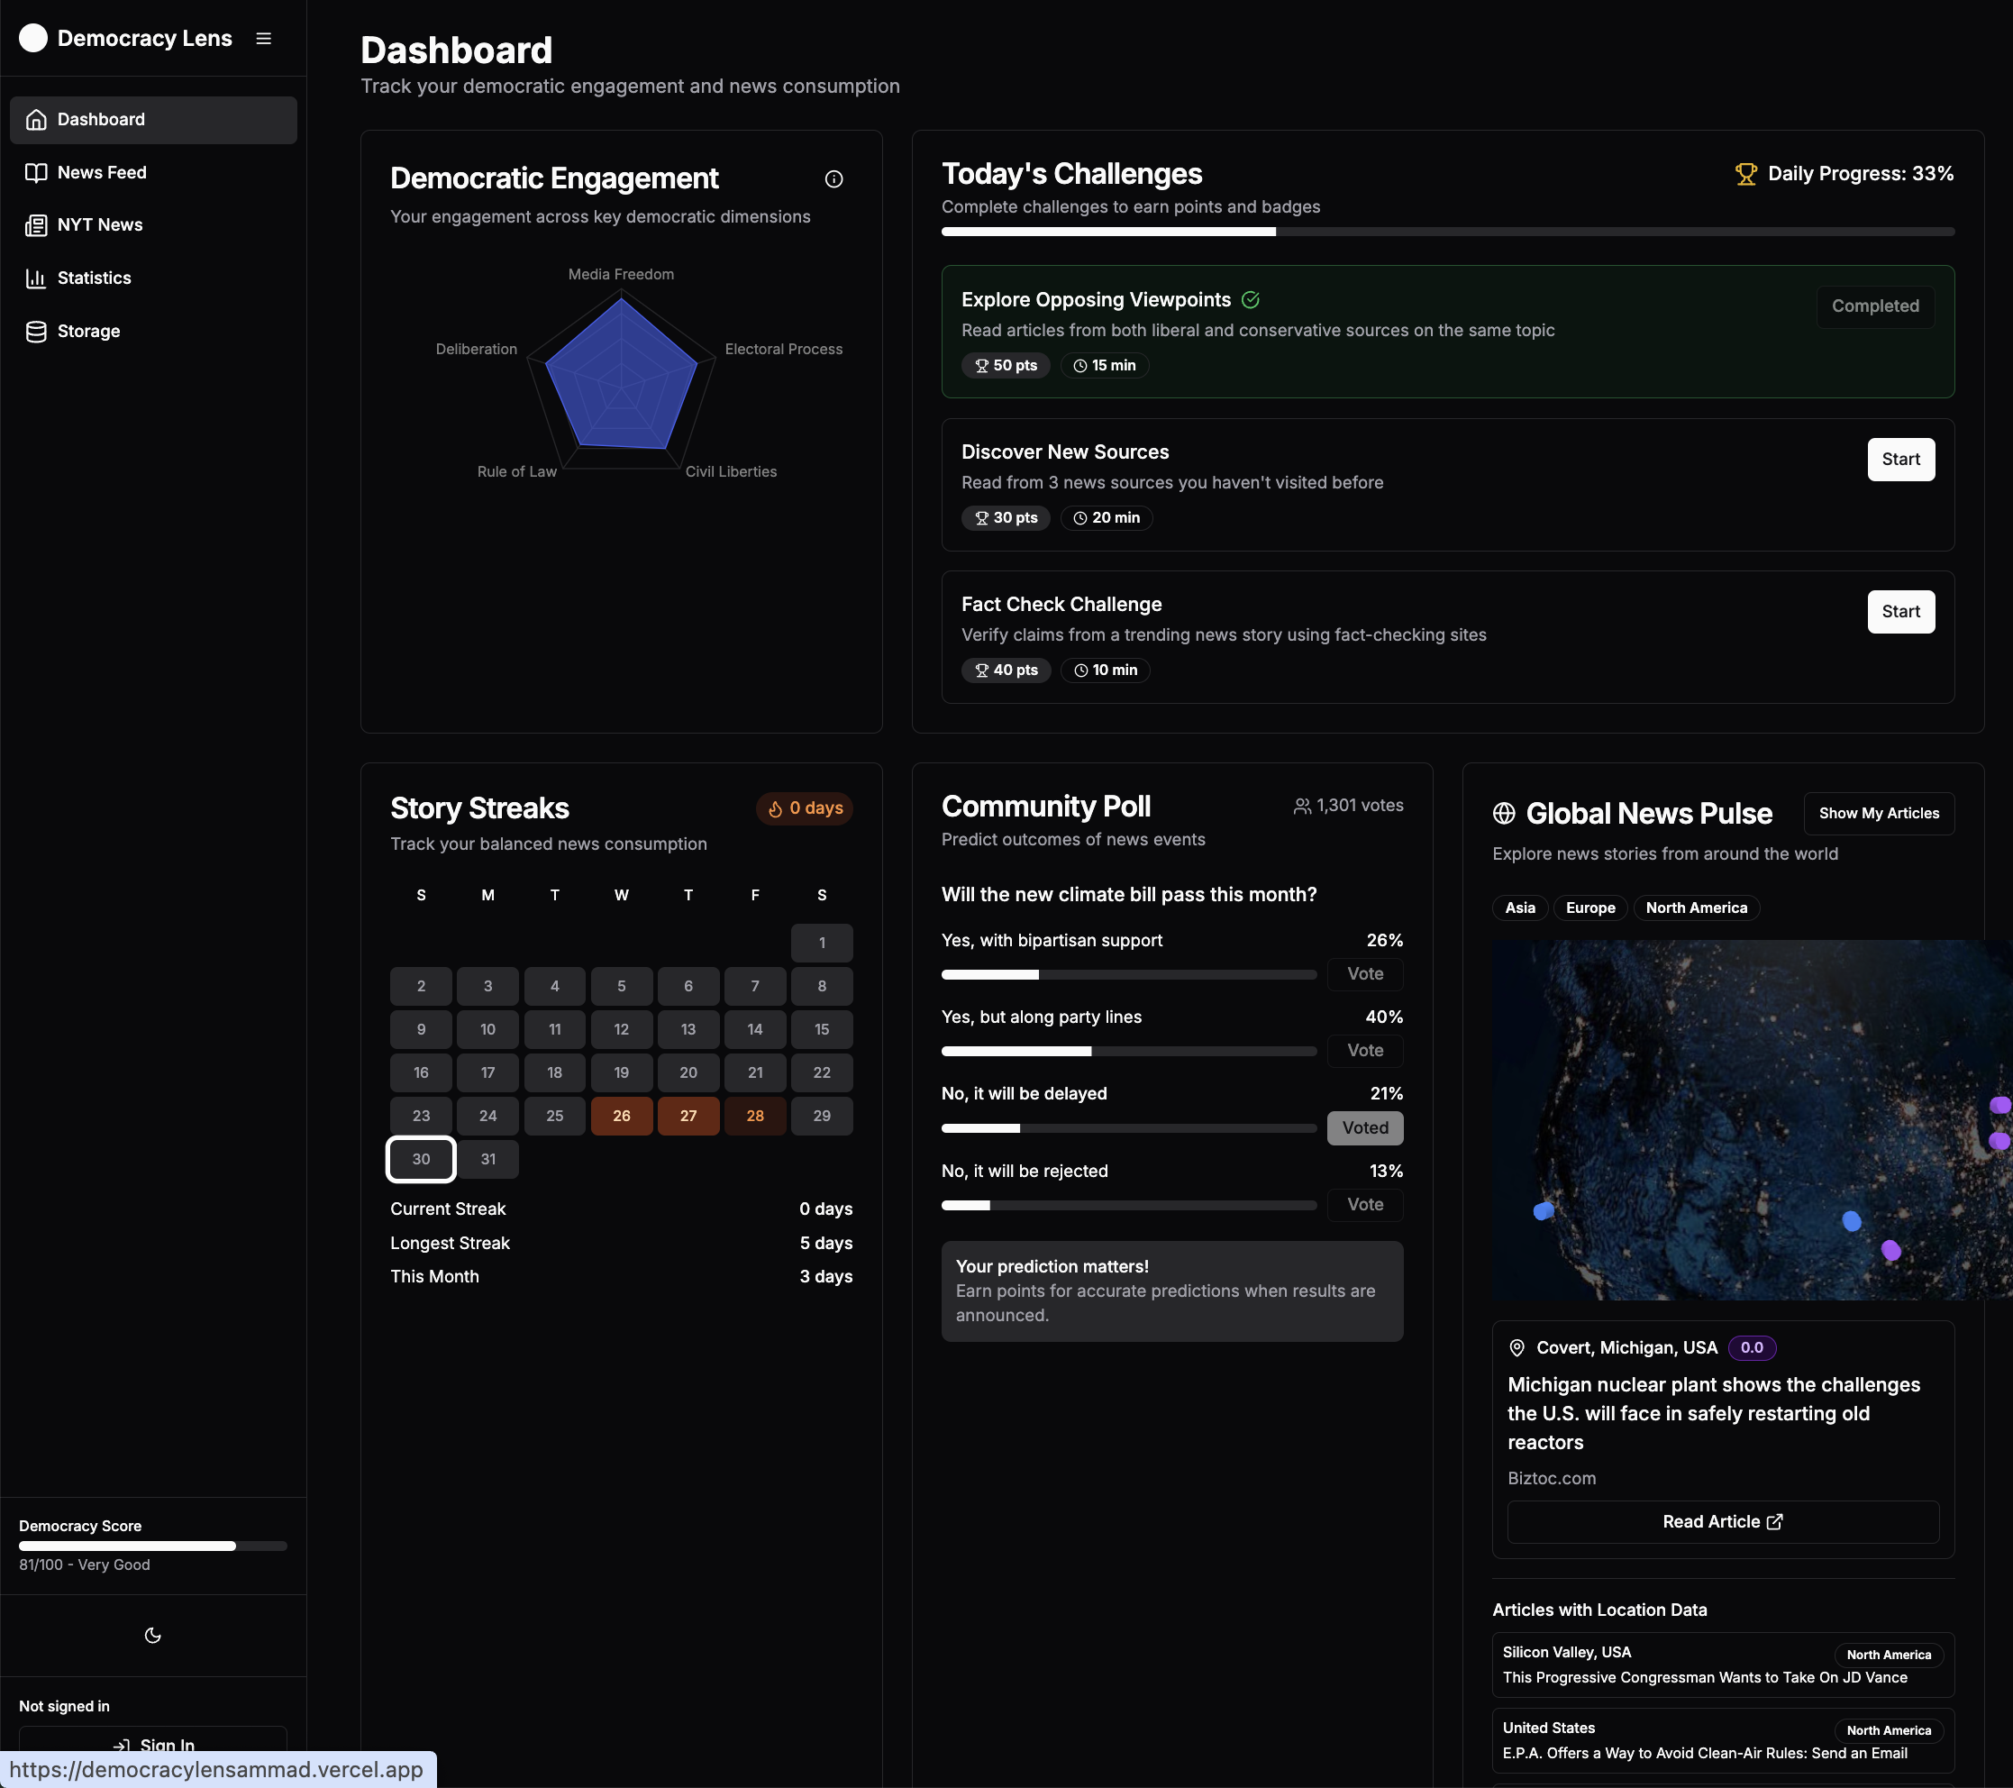
Task: Select day 30 in the Story Streaks calendar
Action: point(421,1159)
